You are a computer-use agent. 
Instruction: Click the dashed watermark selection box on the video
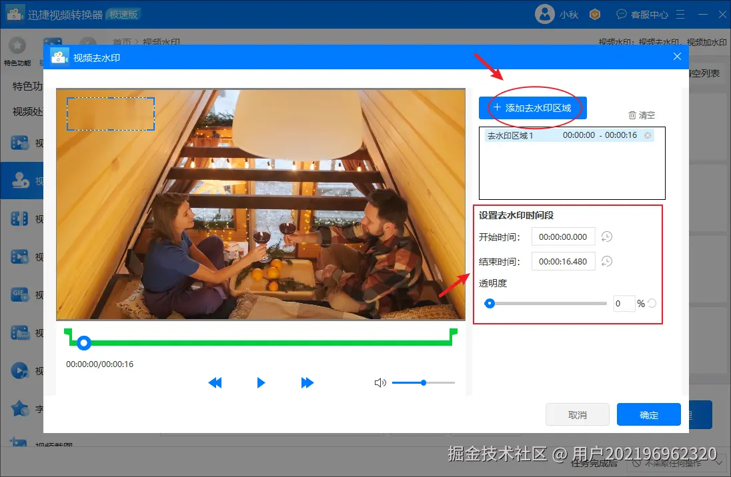point(111,114)
